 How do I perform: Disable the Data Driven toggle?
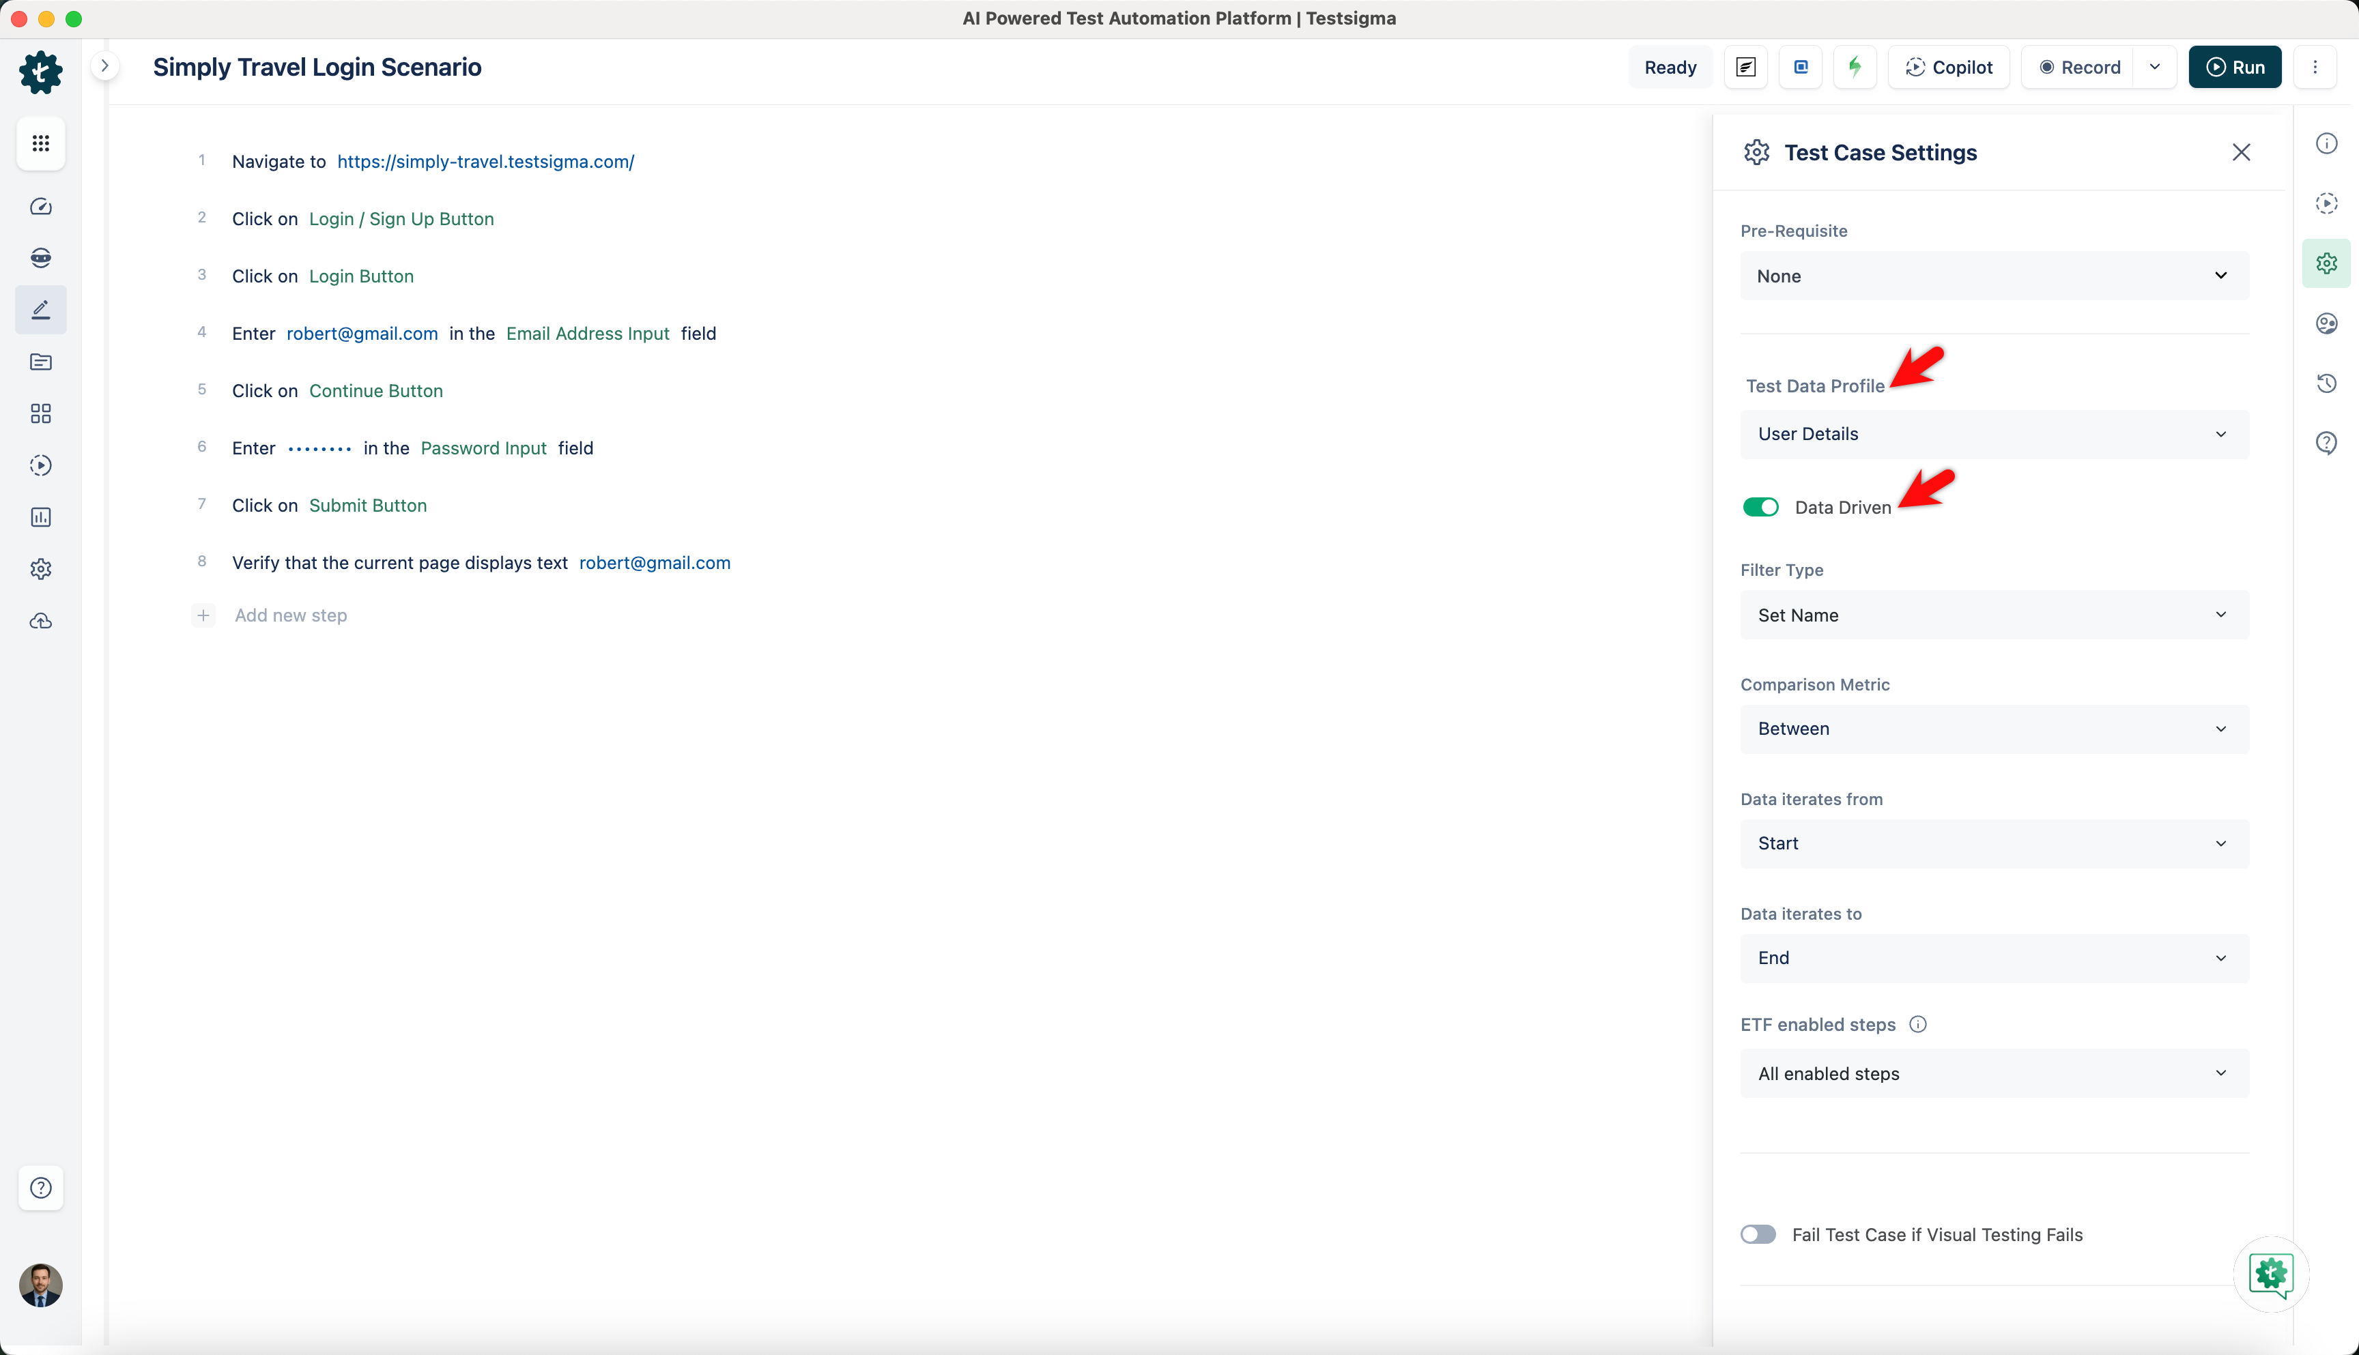click(1760, 507)
